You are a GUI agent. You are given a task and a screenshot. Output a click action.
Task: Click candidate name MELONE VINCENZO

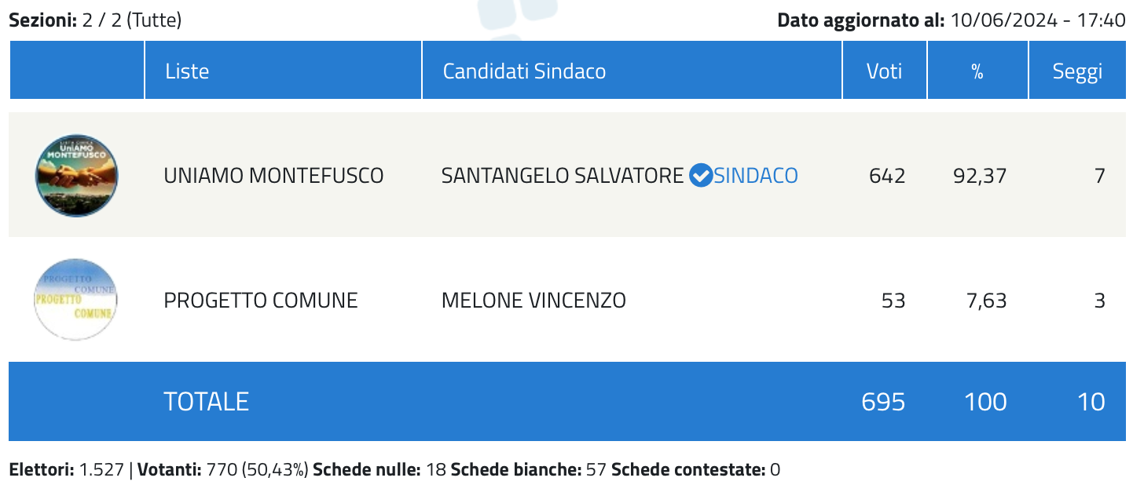533,301
